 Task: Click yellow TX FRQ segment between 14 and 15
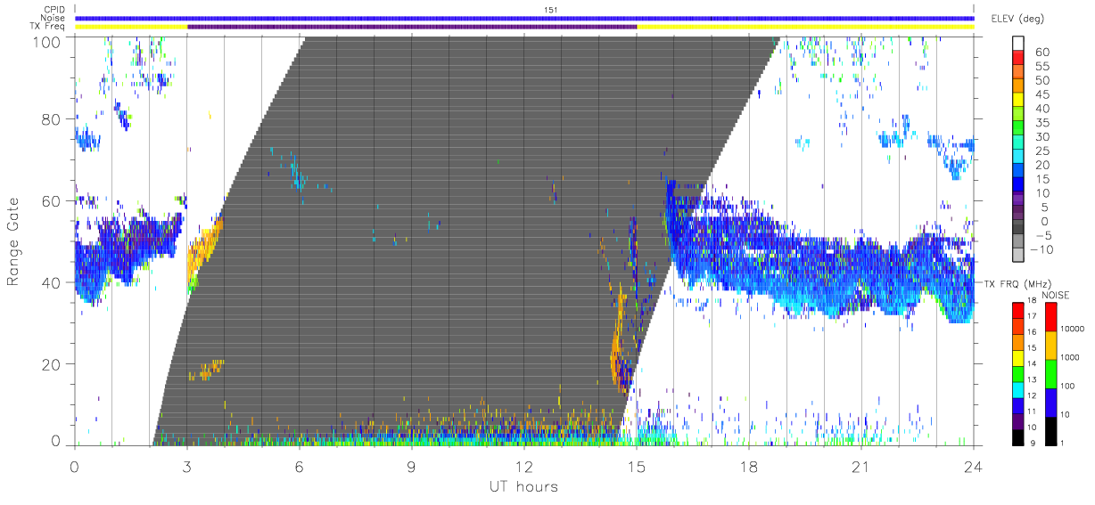1017,357
